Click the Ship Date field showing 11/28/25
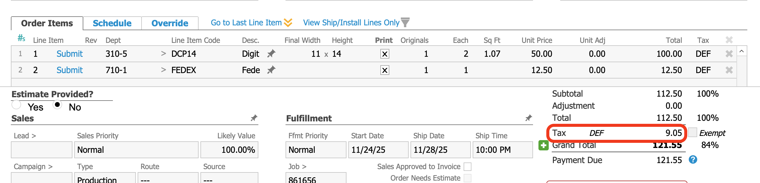The width and height of the screenshot is (760, 183). (x=440, y=150)
